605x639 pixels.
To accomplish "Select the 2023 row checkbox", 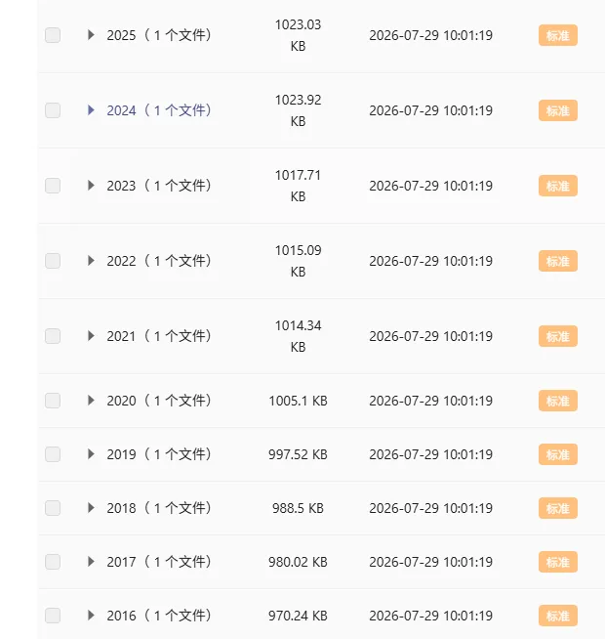I will (53, 186).
